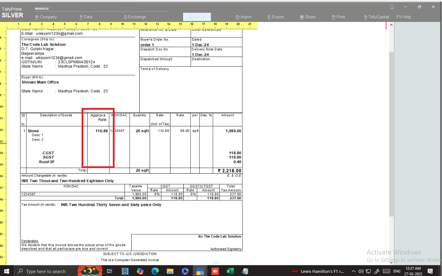Viewport: 442px width, 276px height.
Task: Open F1: Help
Action: click(x=403, y=17)
